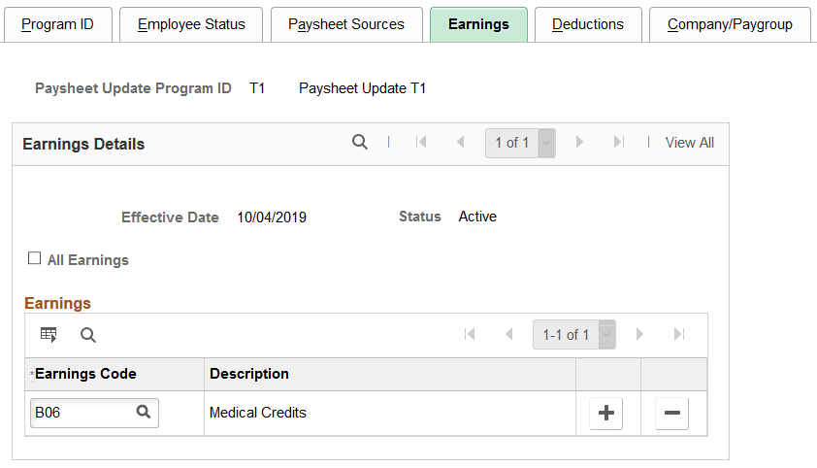This screenshot has width=817, height=468.
Task: Click next row arrow in Earnings Details
Action: (579, 142)
